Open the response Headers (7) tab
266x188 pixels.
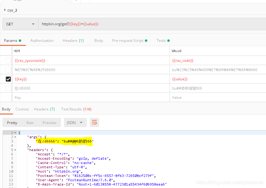point(44,109)
